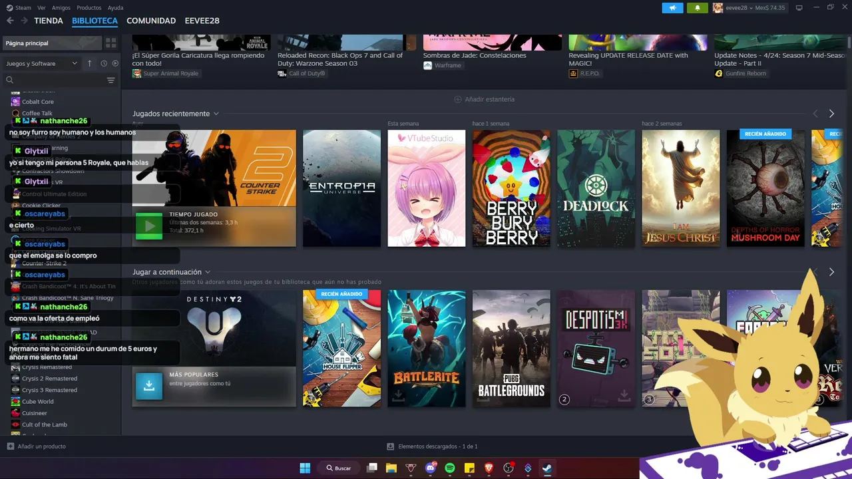
Task: Open Discord from the taskbar
Action: [x=430, y=468]
